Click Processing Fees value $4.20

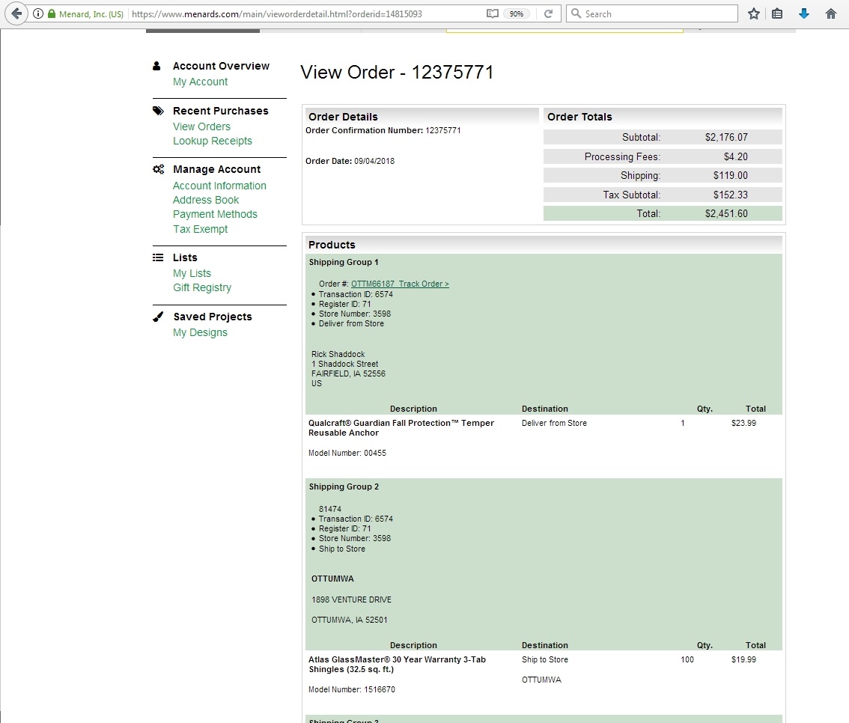(735, 157)
